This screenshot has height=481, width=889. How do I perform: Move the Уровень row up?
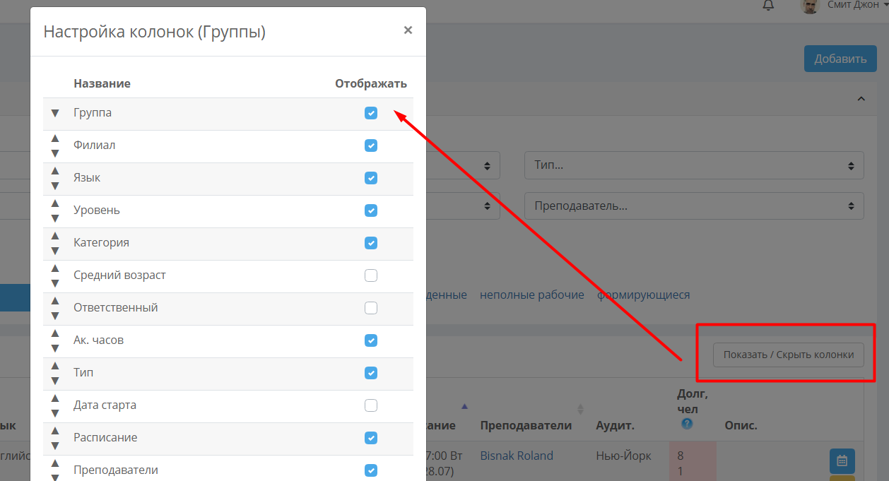(55, 203)
